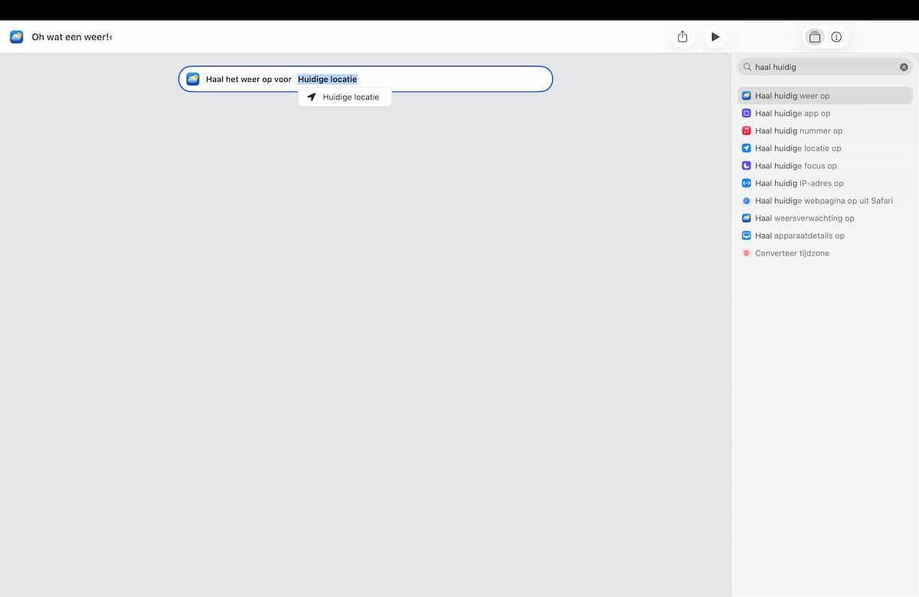Choose 'Haal huidig nummer op' music action
Screen dimensions: 919x597
click(x=825, y=131)
